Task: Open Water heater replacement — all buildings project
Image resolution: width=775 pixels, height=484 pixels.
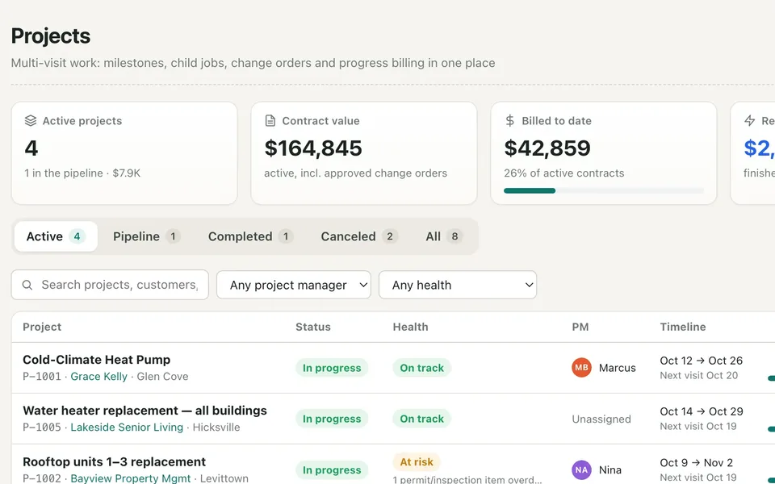Action: pyautogui.click(x=145, y=411)
